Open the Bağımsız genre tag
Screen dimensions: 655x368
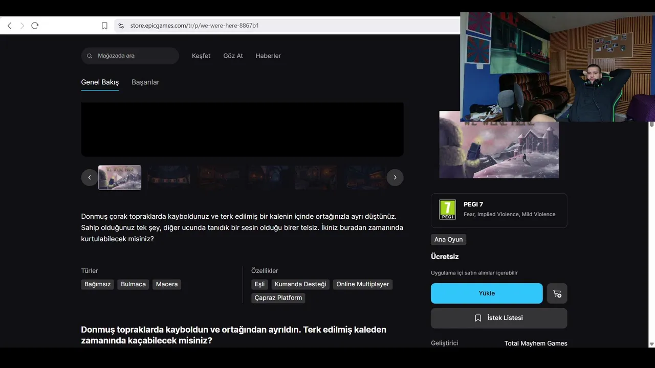[x=98, y=284]
